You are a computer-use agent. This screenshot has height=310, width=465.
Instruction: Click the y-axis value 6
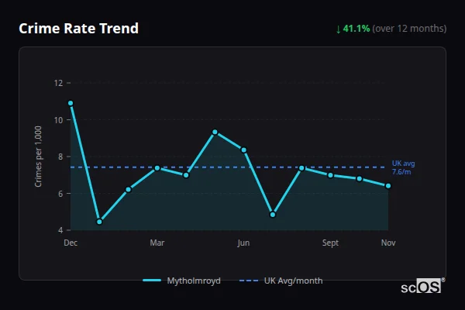60,194
